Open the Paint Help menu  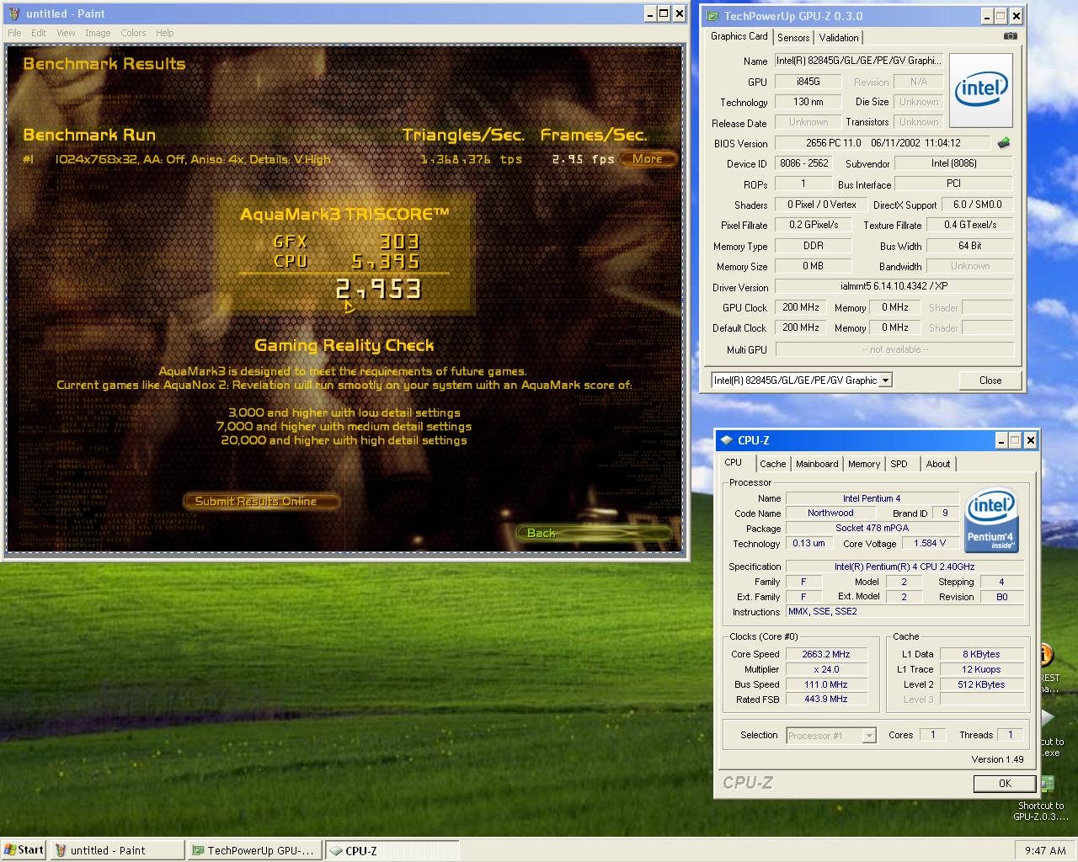[164, 33]
